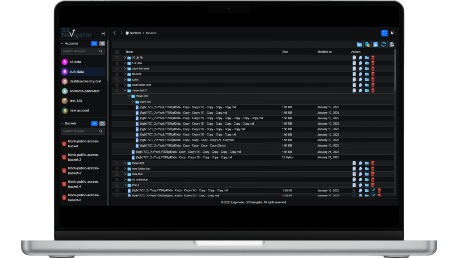This screenshot has width=458, height=258.
Task: Tick the select-all checkbox in header
Action: pyautogui.click(x=117, y=52)
